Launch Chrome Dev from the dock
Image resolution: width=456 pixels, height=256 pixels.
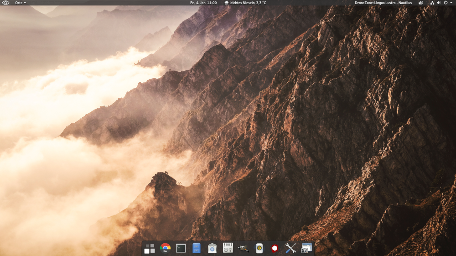pos(165,248)
